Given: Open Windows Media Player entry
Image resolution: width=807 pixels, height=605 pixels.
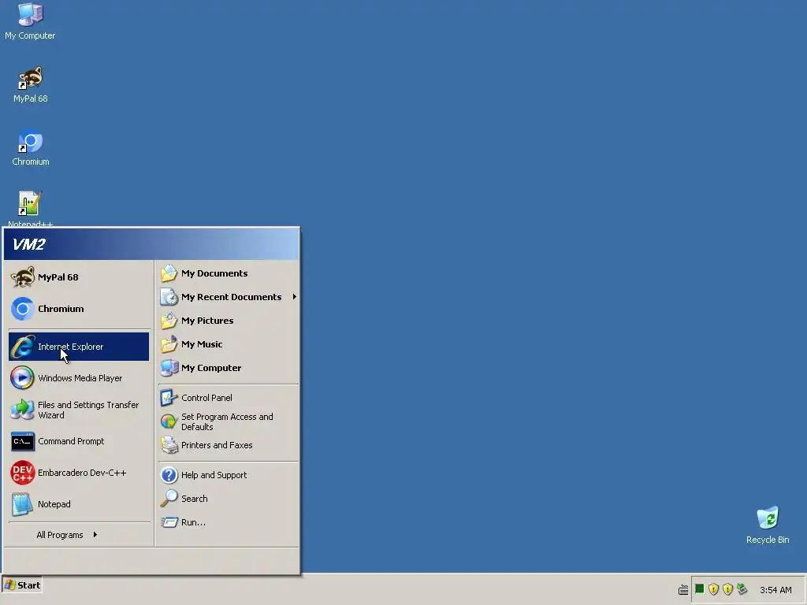Looking at the screenshot, I should [x=79, y=378].
